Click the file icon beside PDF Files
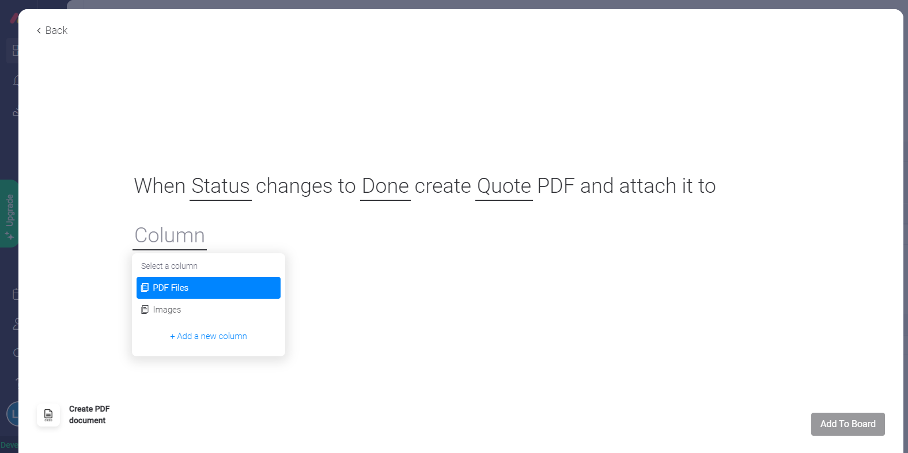The width and height of the screenshot is (908, 453). (145, 288)
